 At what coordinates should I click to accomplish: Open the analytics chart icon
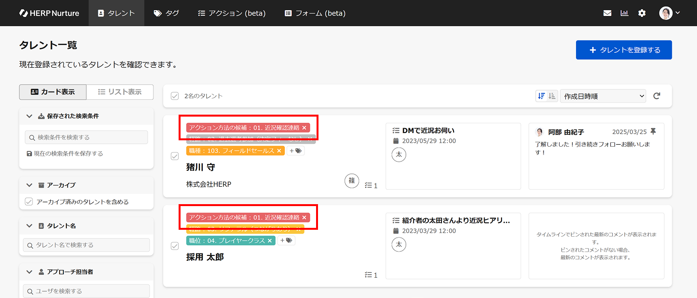click(x=624, y=13)
